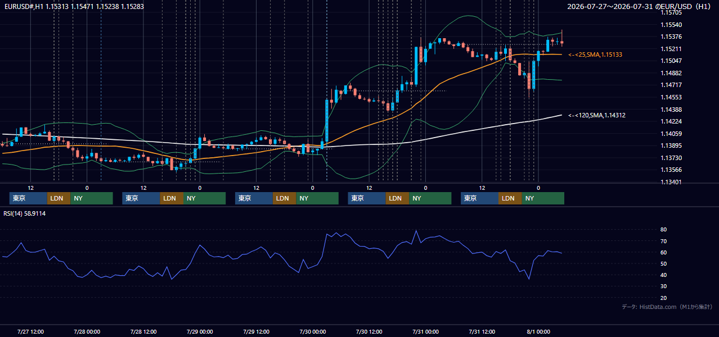Select the 7/31 00:00 time label
The width and height of the screenshot is (719, 337).
[x=425, y=331]
